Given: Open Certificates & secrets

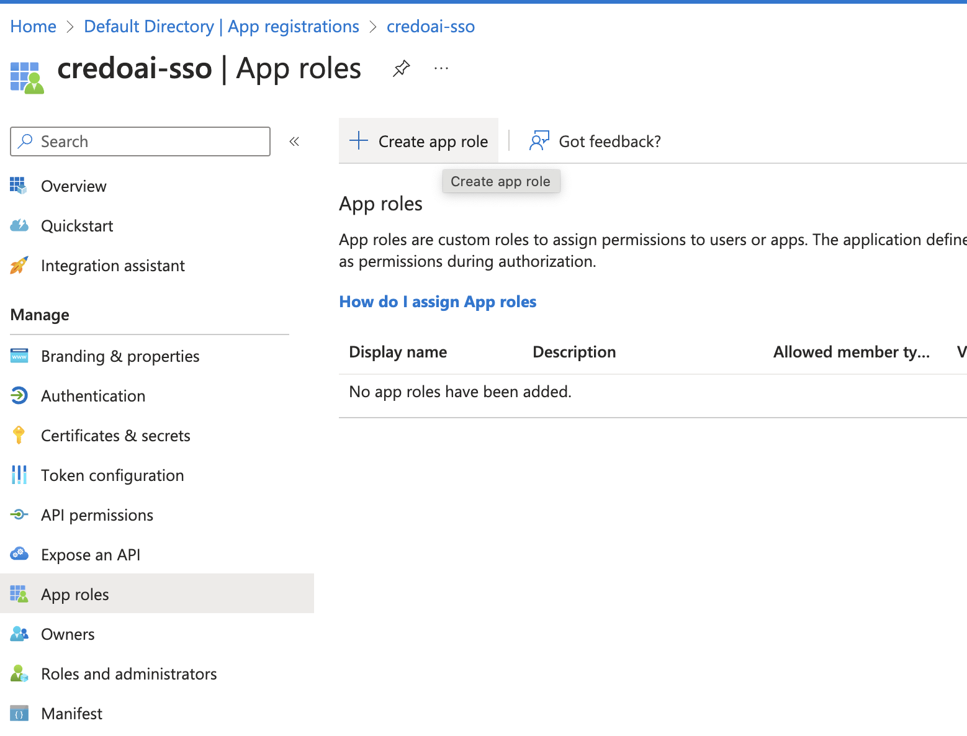Looking at the screenshot, I should 115,436.
